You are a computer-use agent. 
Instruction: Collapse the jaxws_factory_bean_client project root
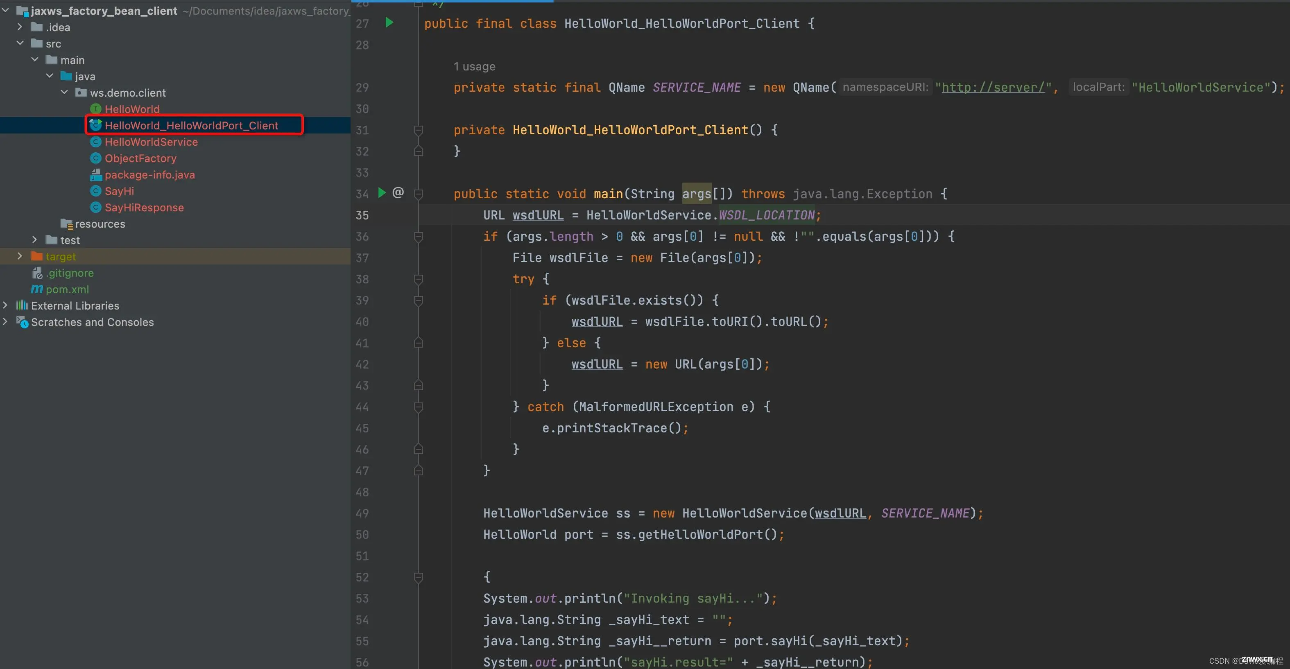(5, 10)
